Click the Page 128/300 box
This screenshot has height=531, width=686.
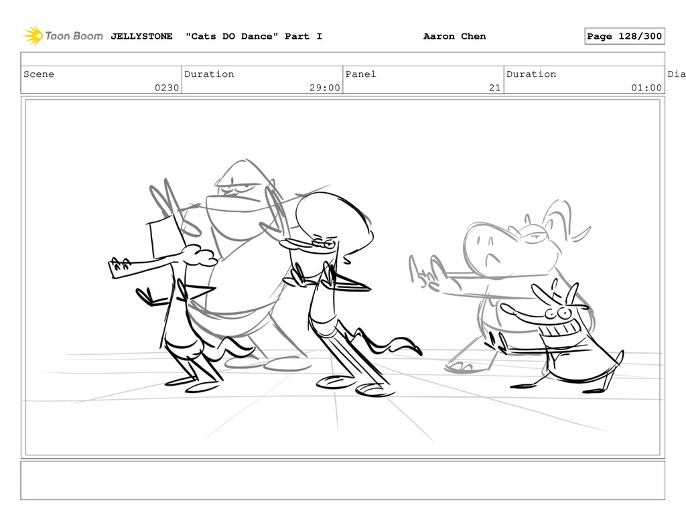[x=624, y=36]
